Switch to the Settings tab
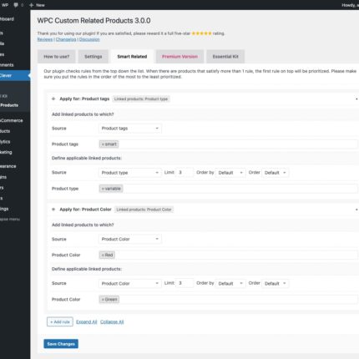The height and width of the screenshot is (359, 359). click(94, 57)
